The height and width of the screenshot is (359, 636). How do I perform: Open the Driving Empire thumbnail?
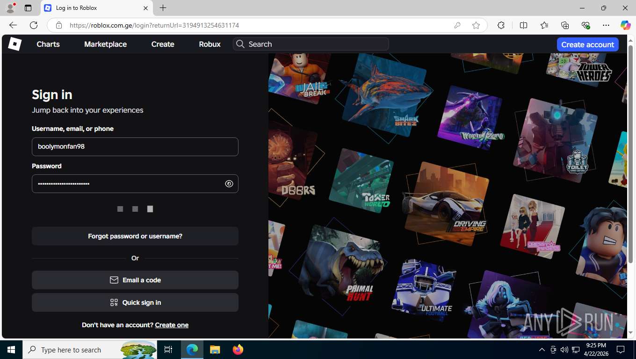click(x=447, y=204)
